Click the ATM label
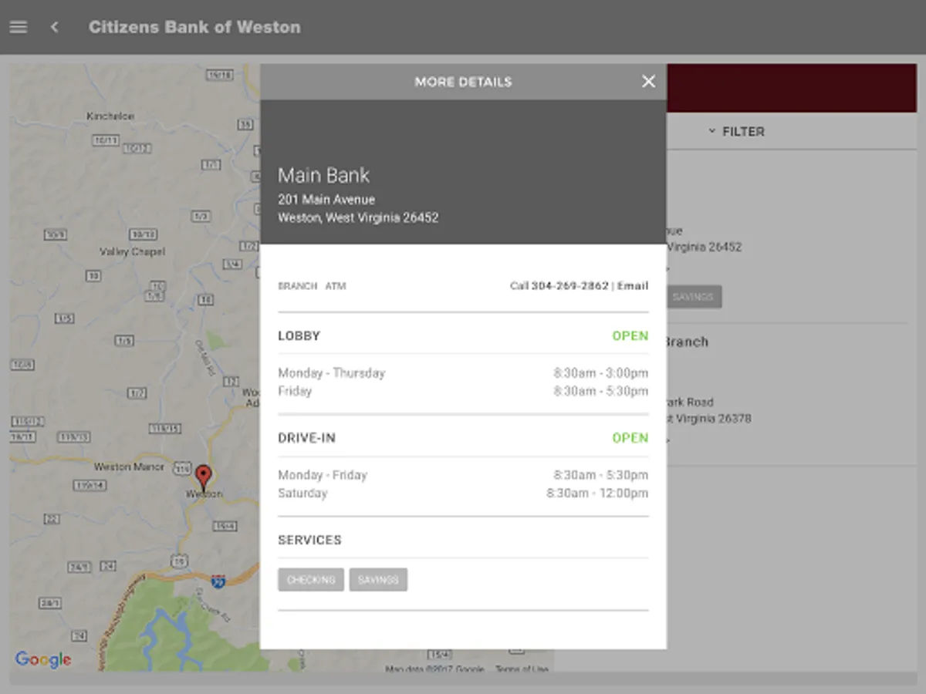This screenshot has width=926, height=694. pos(336,286)
